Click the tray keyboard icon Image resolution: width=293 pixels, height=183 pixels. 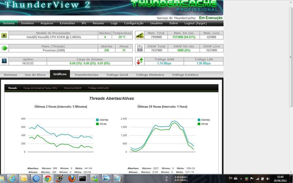[235, 178]
